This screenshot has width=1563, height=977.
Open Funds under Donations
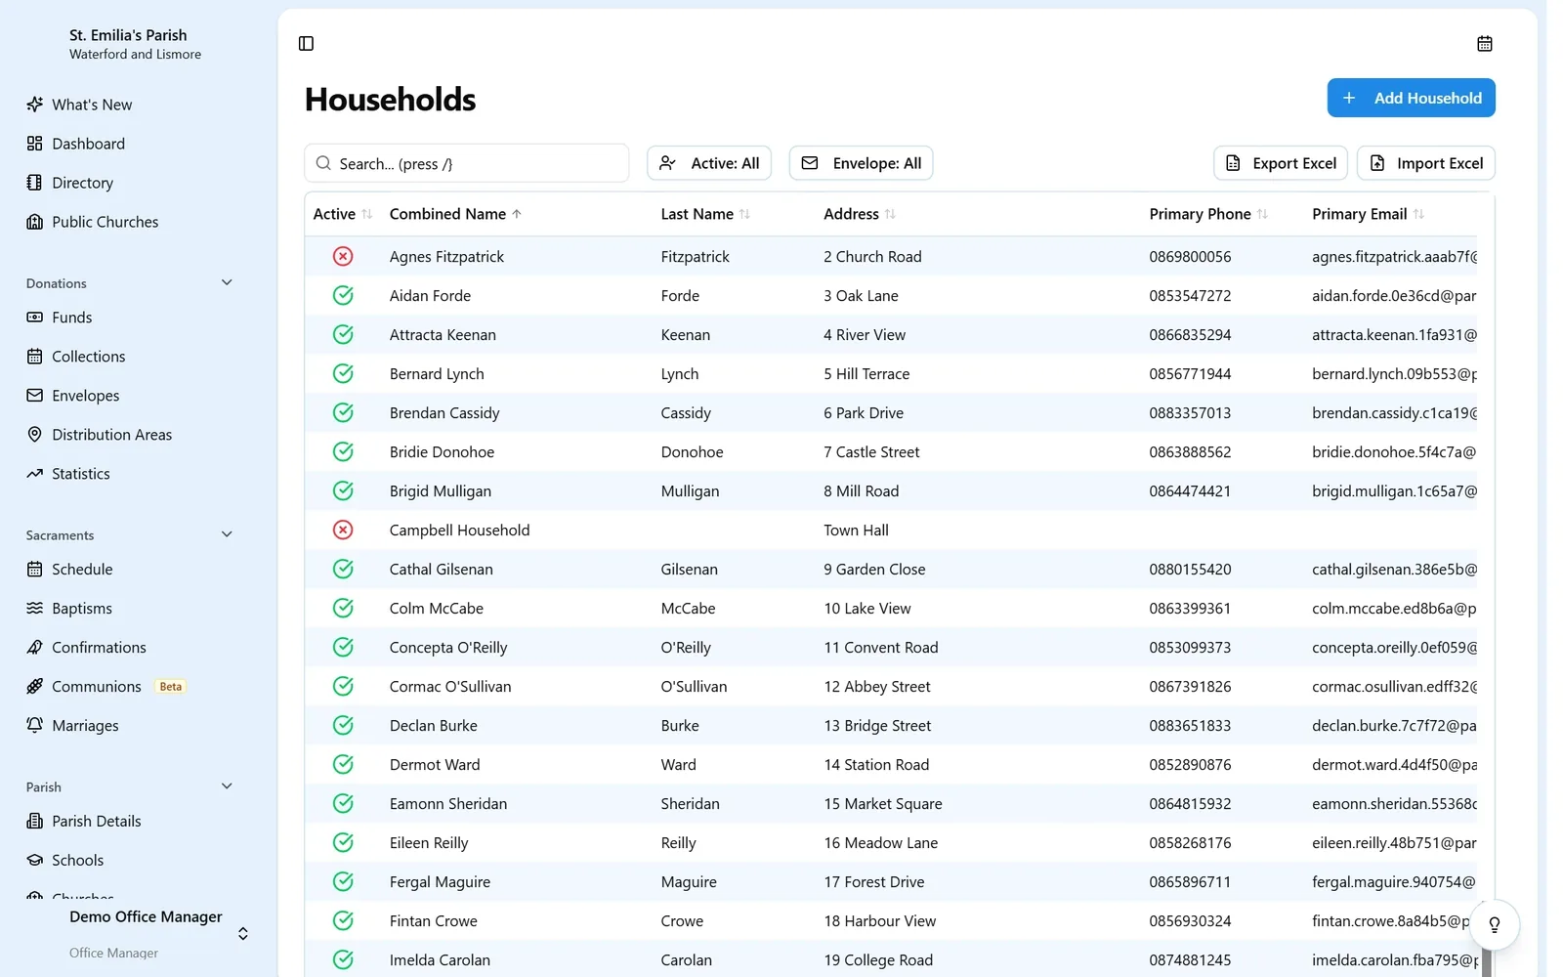71,318
